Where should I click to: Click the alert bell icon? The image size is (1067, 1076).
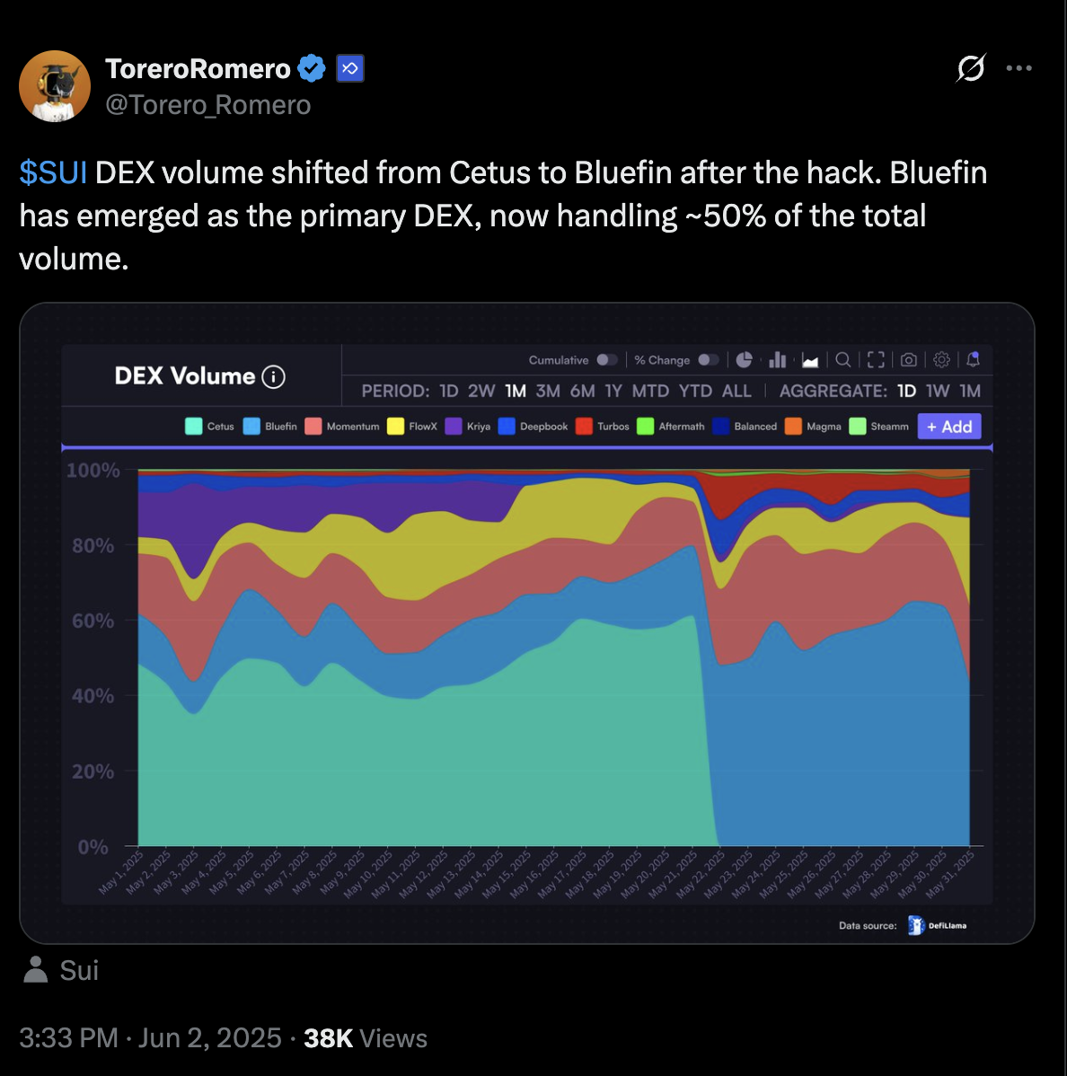click(973, 359)
